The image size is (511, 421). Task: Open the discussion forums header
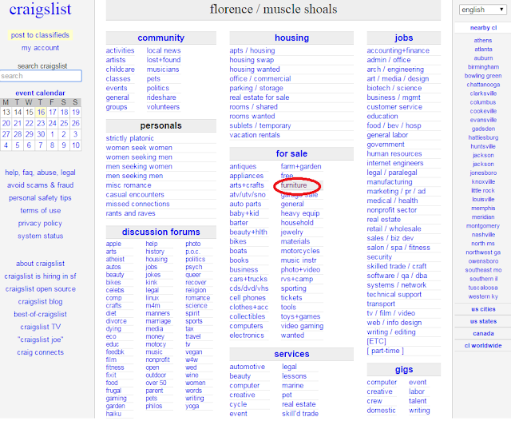(x=161, y=232)
